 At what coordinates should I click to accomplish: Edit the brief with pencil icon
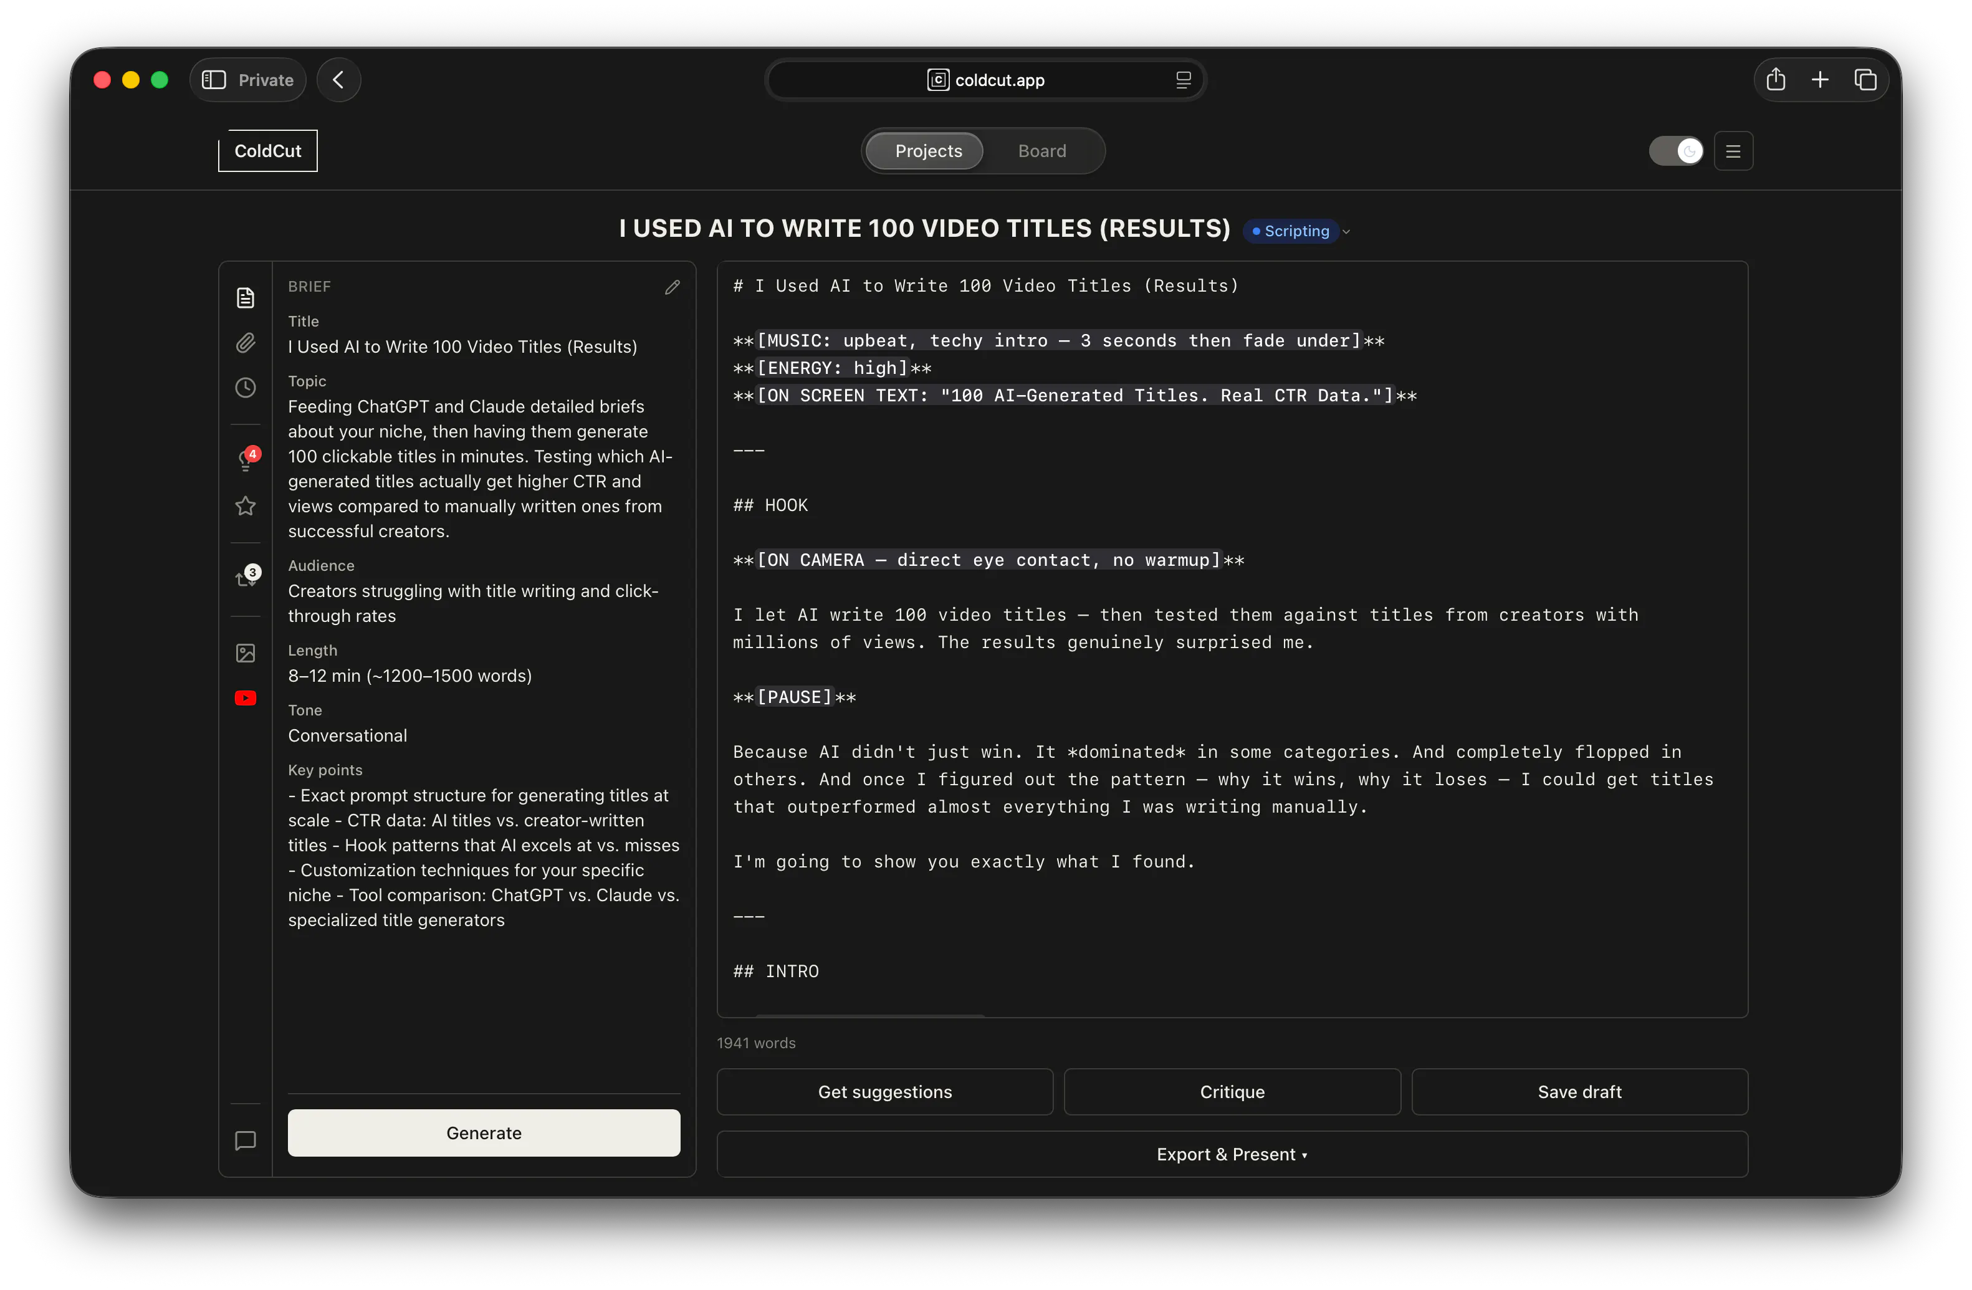pyautogui.click(x=672, y=287)
